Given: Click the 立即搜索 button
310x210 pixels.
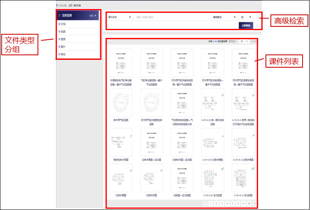Looking at the screenshot, I should pos(246,26).
